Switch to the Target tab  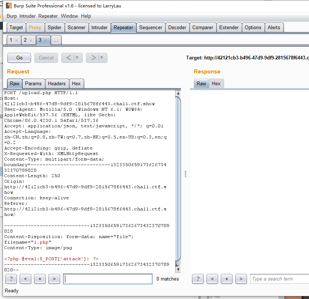click(x=16, y=28)
